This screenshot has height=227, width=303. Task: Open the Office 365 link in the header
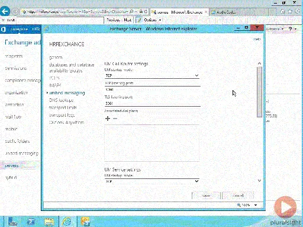(36, 29)
